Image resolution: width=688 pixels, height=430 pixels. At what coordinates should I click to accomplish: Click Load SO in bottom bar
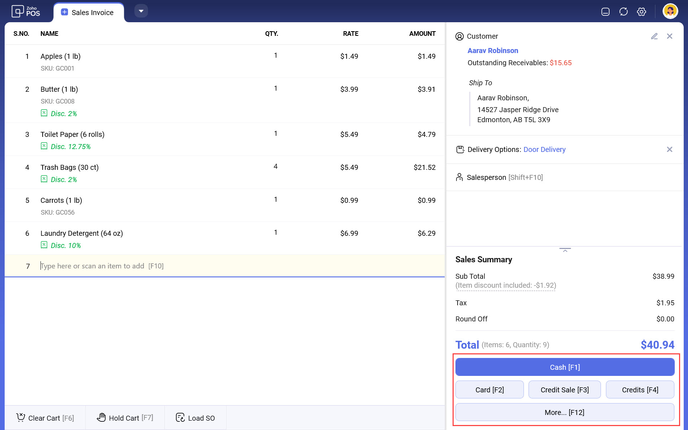(x=195, y=418)
